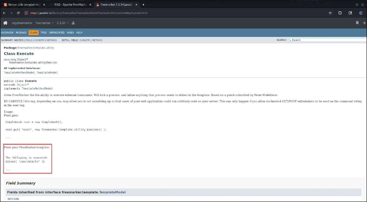
Task: Open the PACKAGE navigation item
Action: click(x=21, y=33)
